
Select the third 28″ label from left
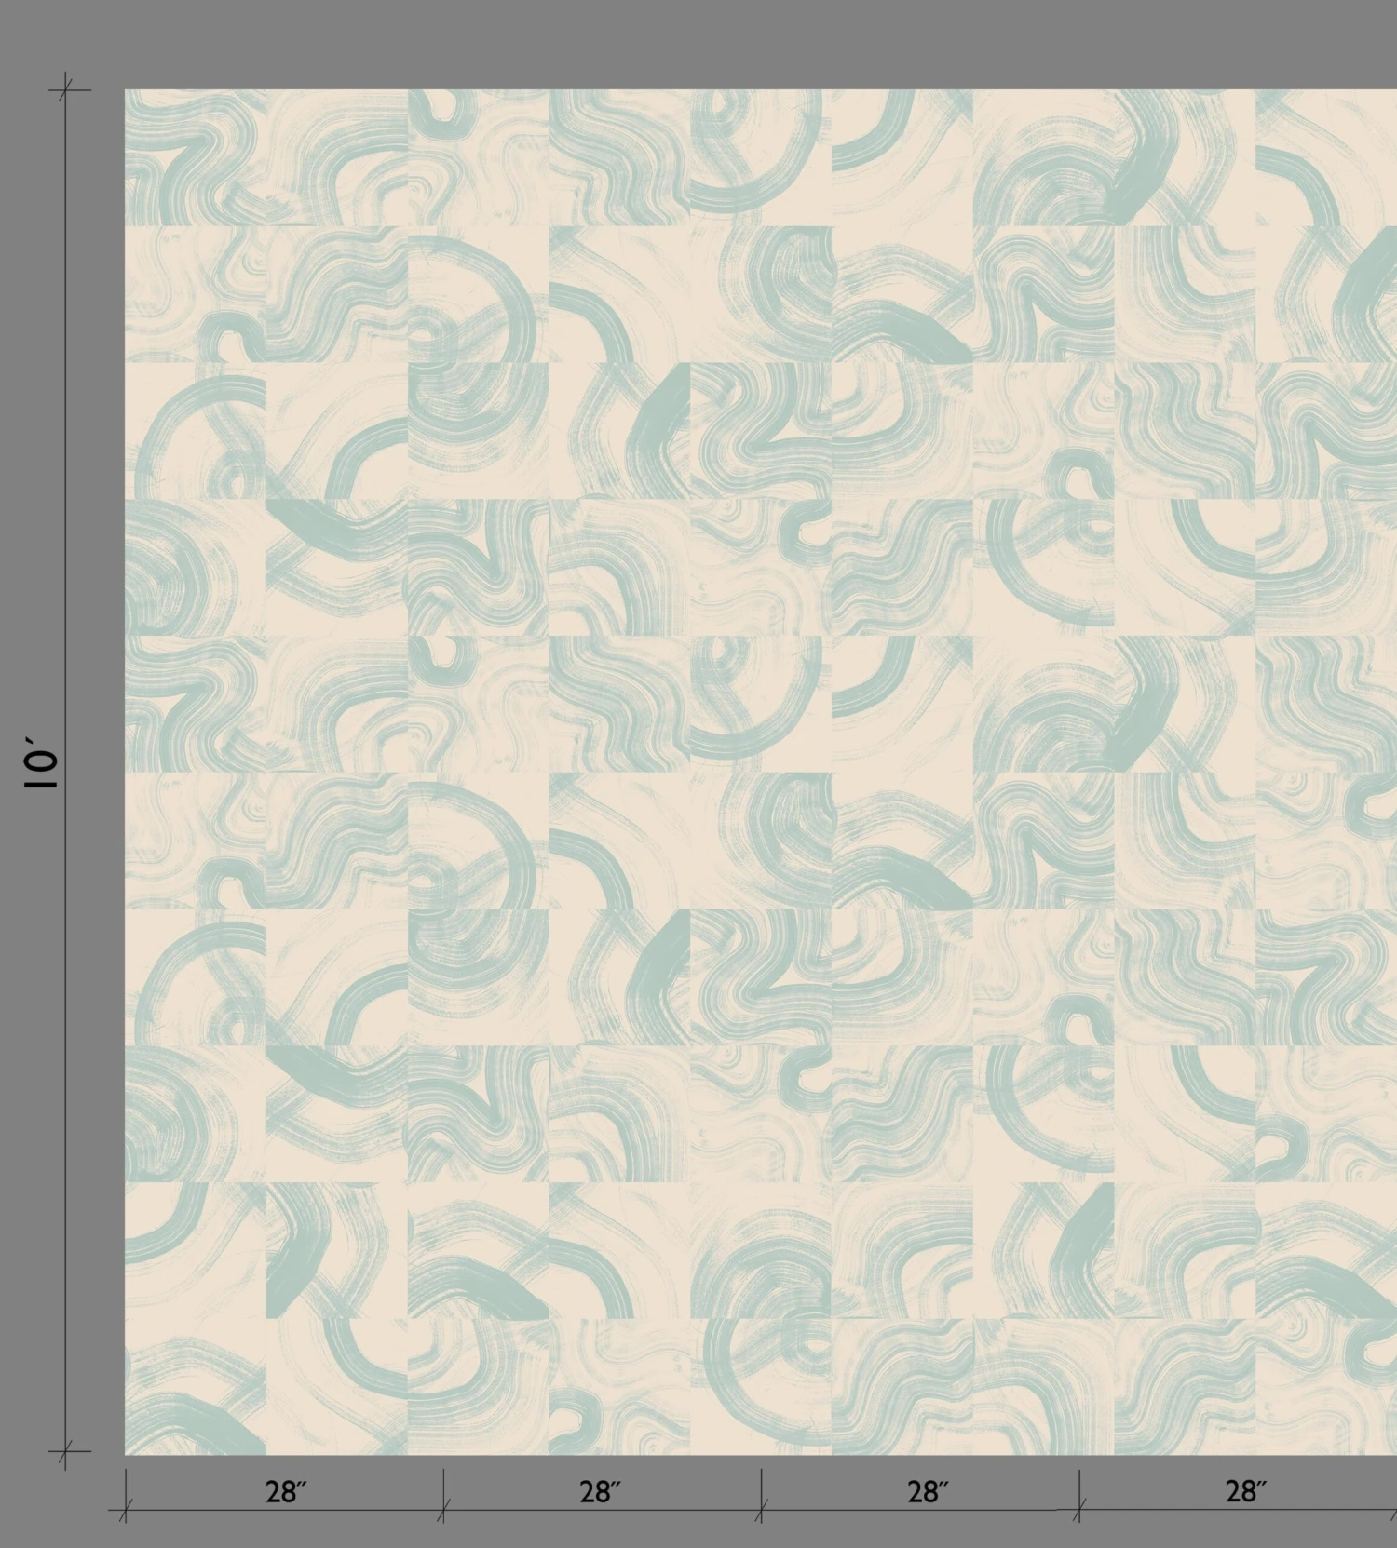[928, 1492]
